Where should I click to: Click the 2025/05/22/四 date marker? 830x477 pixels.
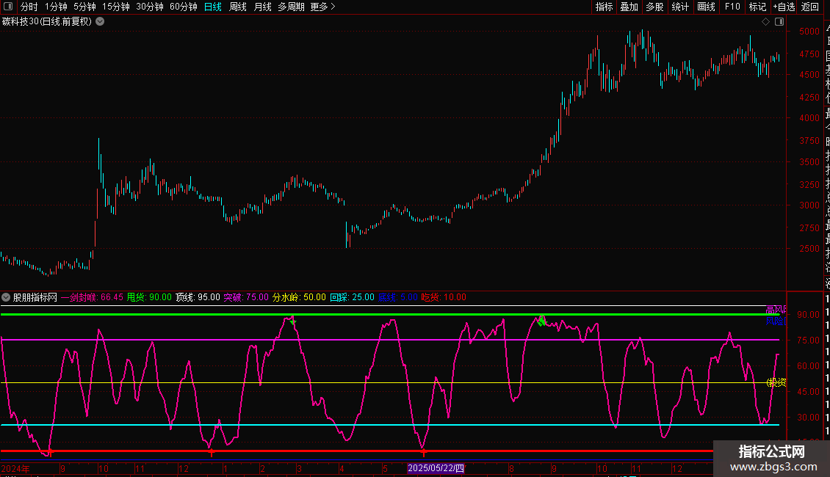click(x=436, y=468)
